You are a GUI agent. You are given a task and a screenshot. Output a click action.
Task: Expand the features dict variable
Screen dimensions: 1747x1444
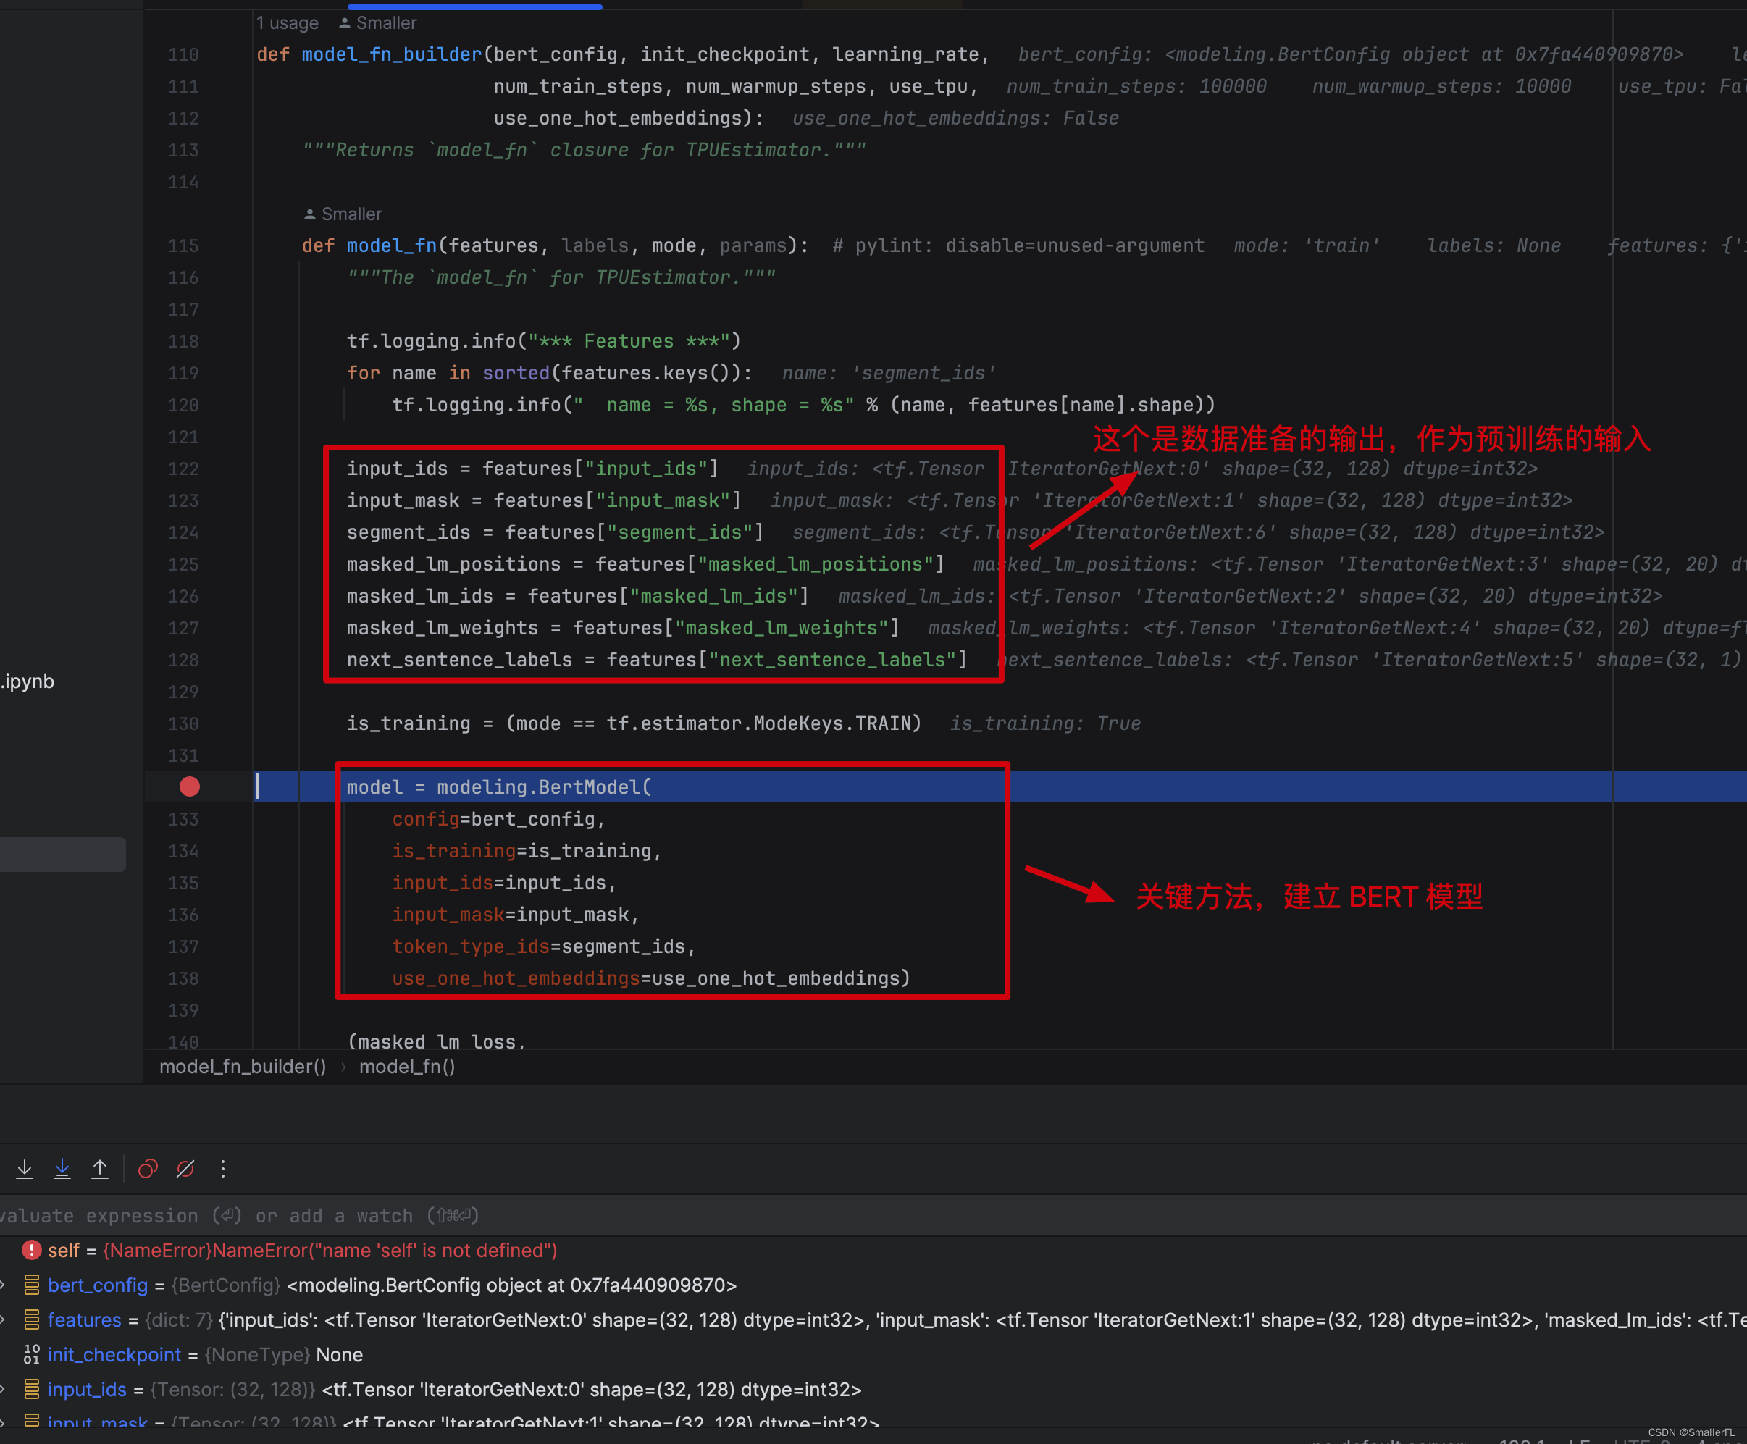point(4,1320)
